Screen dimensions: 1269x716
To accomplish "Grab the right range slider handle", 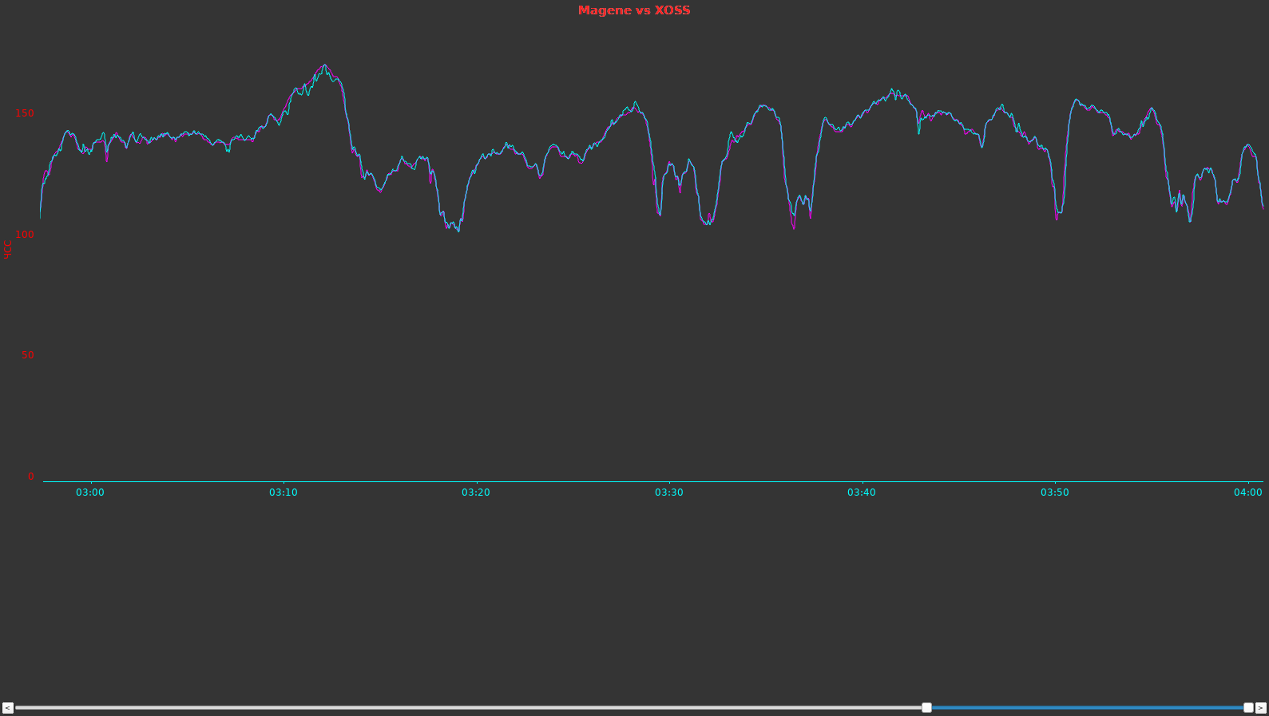I will click(1248, 708).
